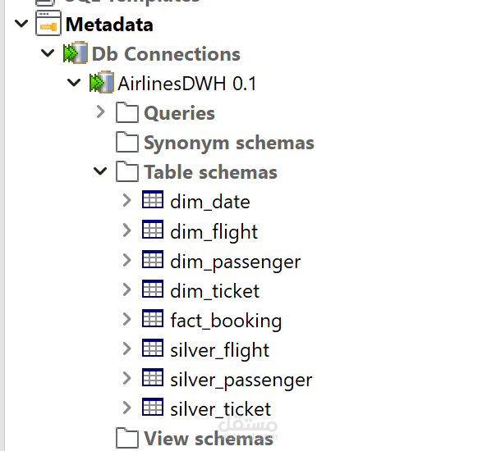Select the dim_ticket table label
The image size is (496, 451).
pyautogui.click(x=214, y=291)
